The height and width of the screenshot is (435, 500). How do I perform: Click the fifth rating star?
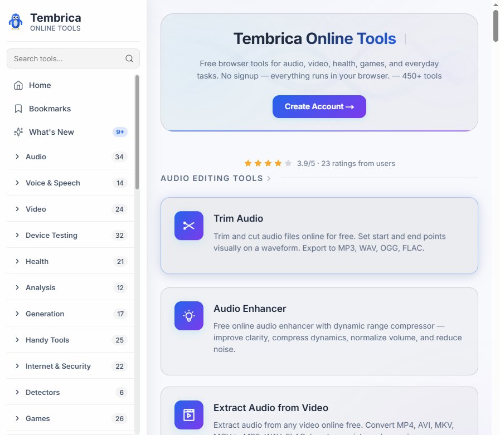click(288, 164)
